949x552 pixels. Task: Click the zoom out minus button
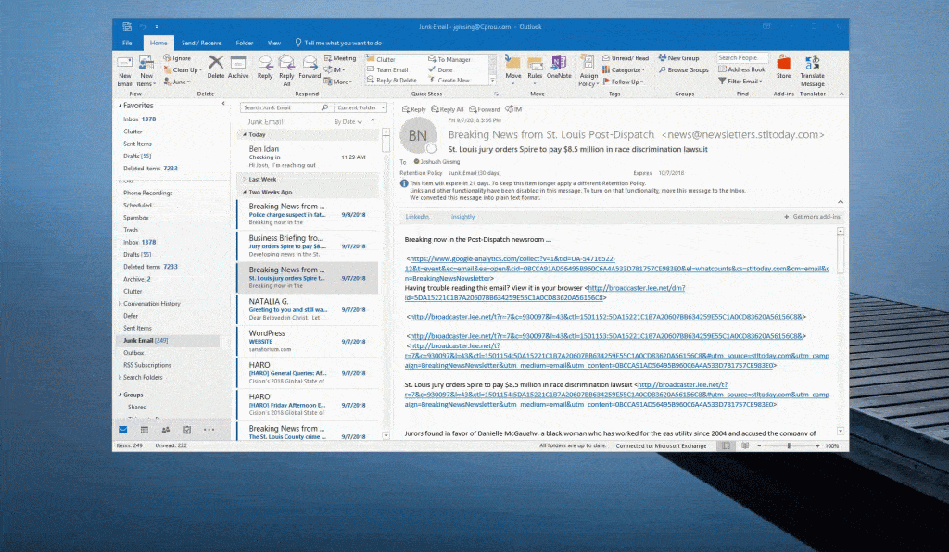(x=759, y=446)
